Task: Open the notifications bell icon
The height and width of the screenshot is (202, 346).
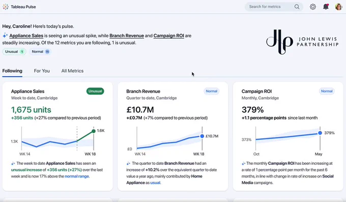Action: 326,7
